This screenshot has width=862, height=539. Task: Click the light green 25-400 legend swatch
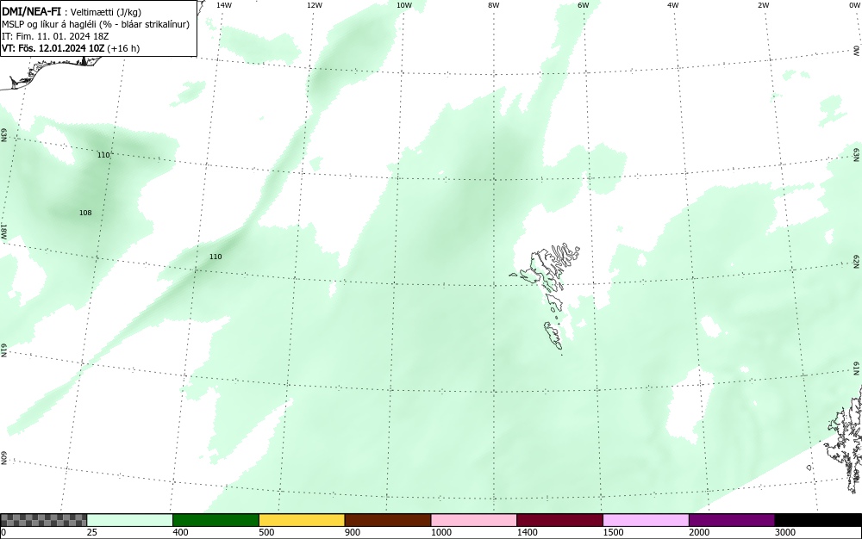point(130,520)
